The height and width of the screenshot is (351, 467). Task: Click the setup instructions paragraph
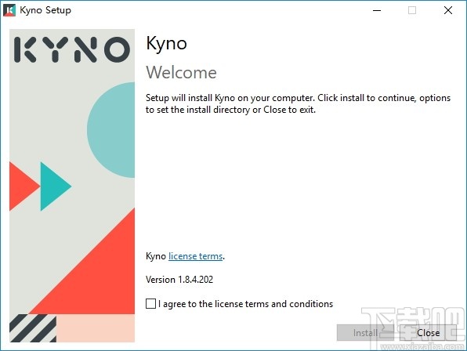pyautogui.click(x=298, y=103)
